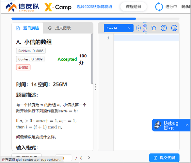Click line 1 in code editor
This screenshot has width=191, height=163.
tap(146, 38)
